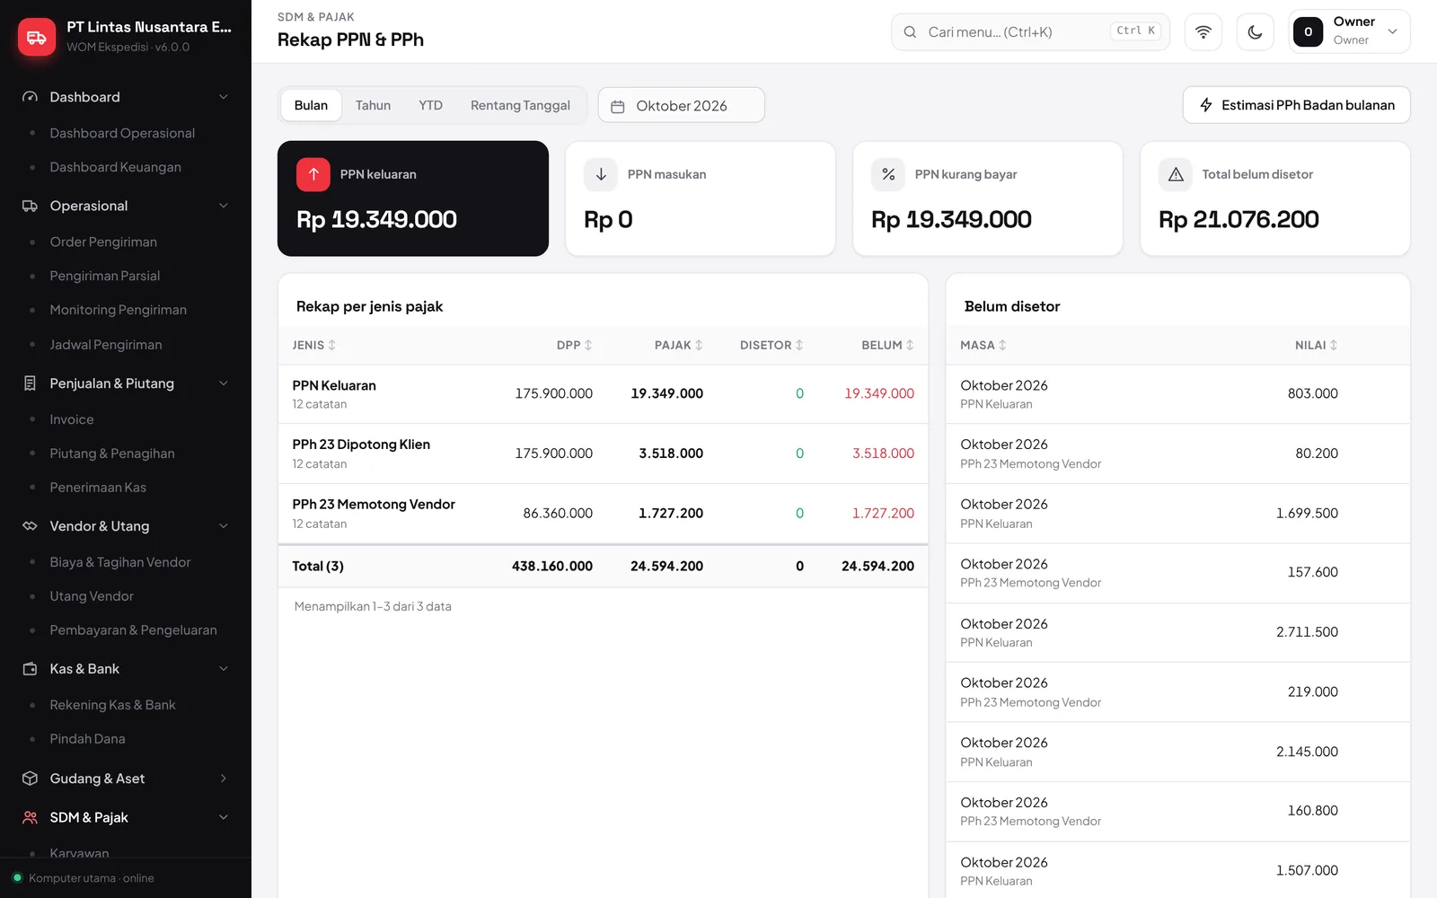This screenshot has height=898, width=1437.
Task: Sort Belum disetor list by NILAI
Action: [x=1316, y=345]
